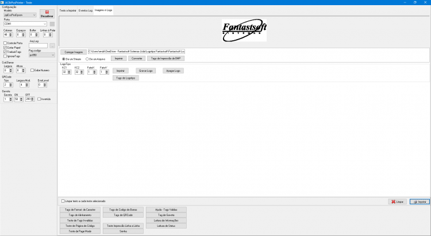This screenshot has width=431, height=236.
Task: Click the Limpar button with red X
Action: [x=398, y=202]
